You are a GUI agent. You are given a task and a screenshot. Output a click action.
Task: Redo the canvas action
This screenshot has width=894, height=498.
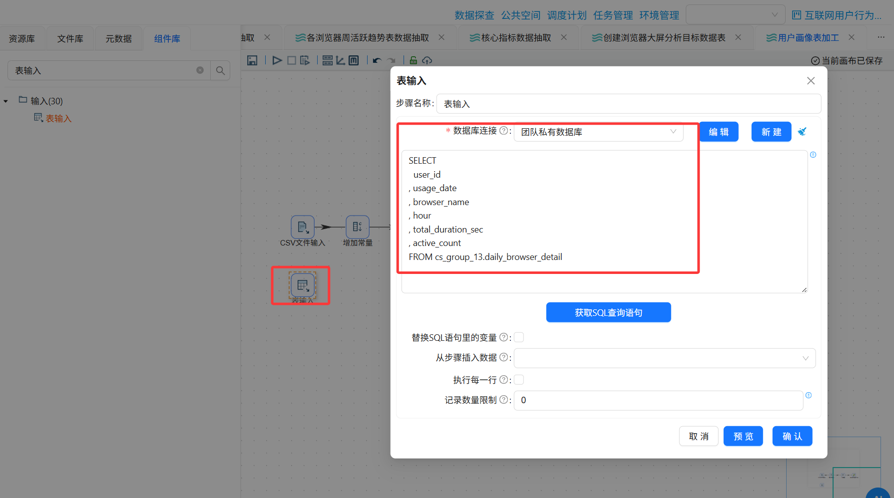click(x=391, y=60)
